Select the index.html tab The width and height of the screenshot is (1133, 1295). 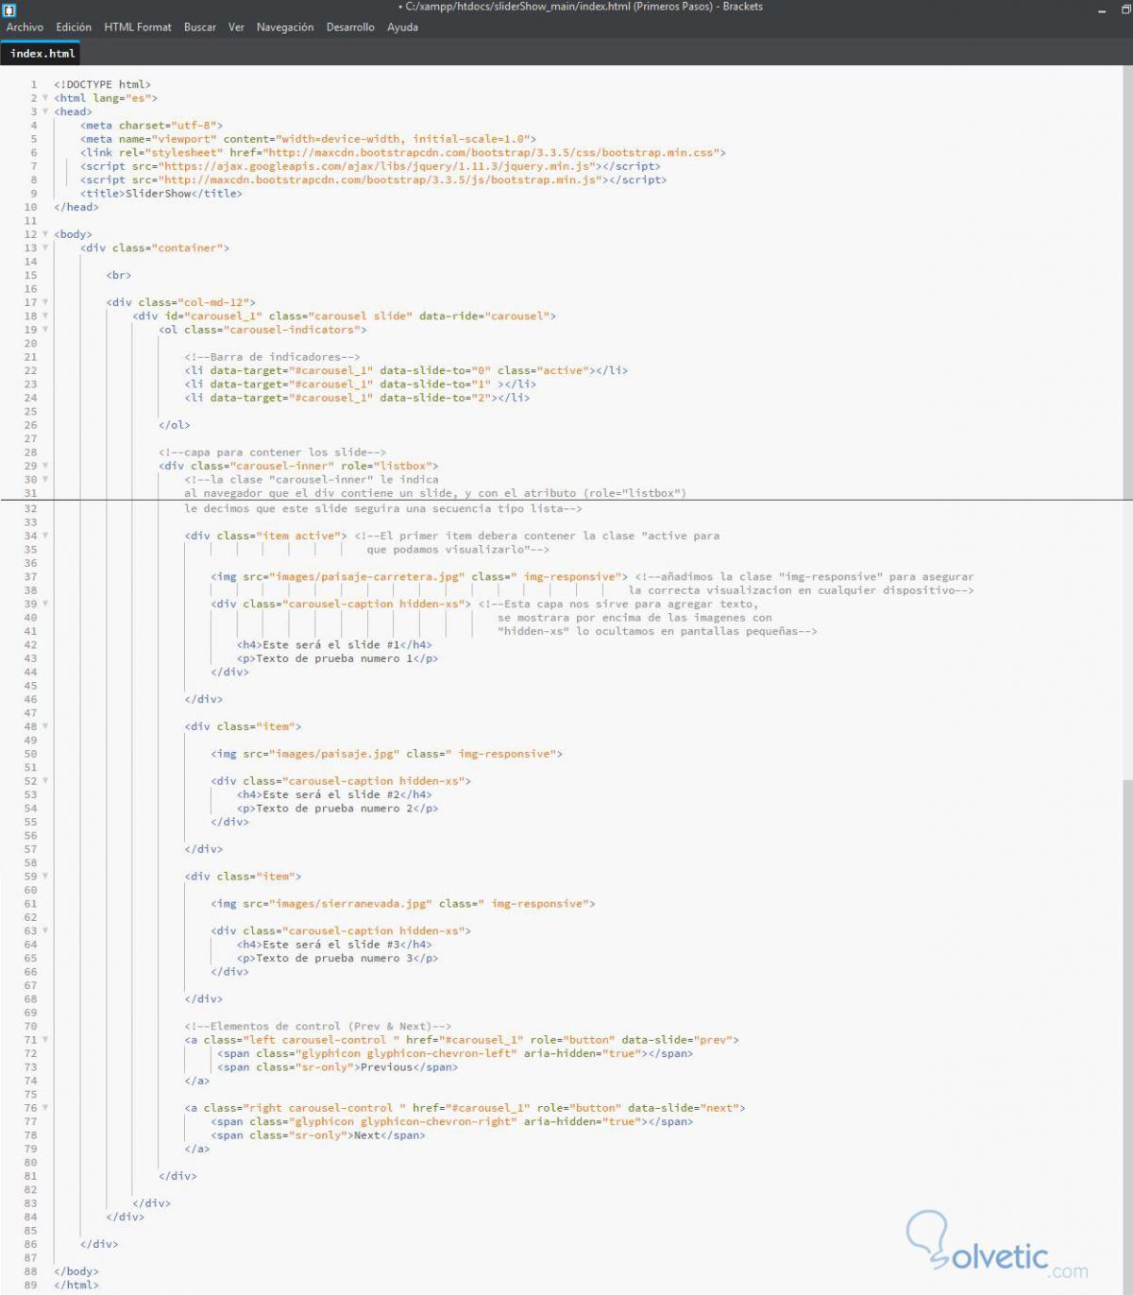[42, 54]
